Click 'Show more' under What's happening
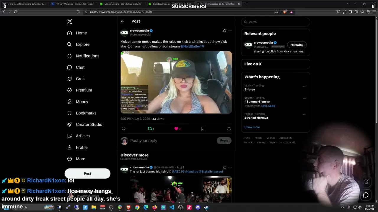This screenshot has width=378, height=212. click(252, 127)
